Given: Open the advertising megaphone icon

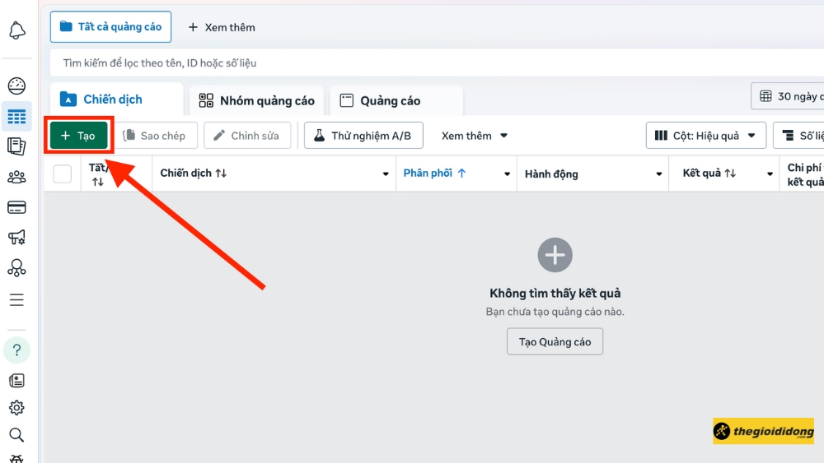Looking at the screenshot, I should point(16,238).
